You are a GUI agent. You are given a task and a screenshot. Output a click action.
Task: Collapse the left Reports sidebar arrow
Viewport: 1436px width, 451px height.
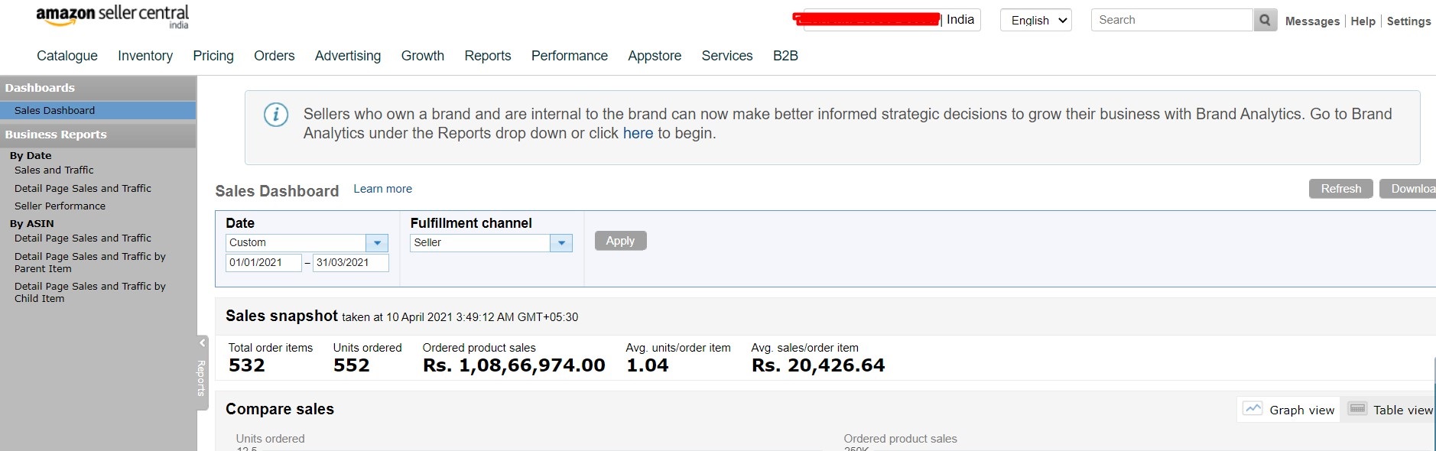tap(202, 343)
